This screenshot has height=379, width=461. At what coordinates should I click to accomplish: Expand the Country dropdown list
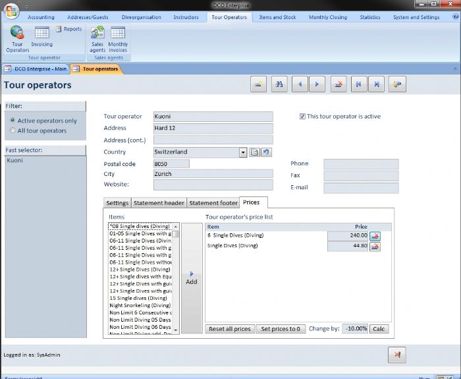click(x=243, y=152)
